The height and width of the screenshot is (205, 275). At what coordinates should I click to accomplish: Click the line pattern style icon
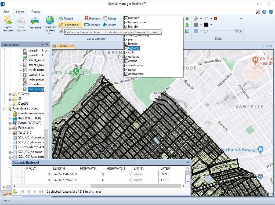click(206, 19)
